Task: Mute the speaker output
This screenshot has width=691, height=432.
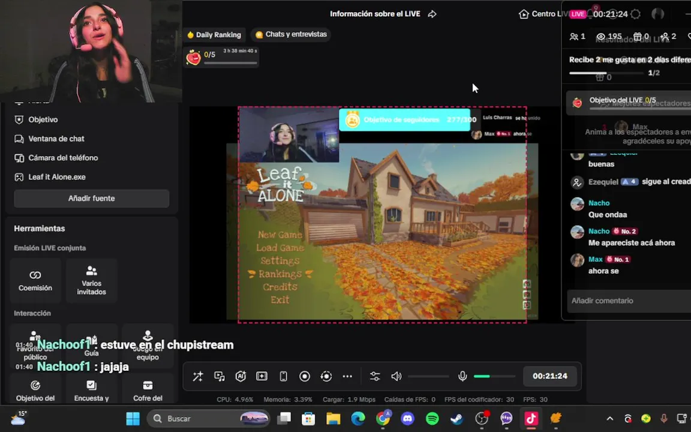Action: 396,376
